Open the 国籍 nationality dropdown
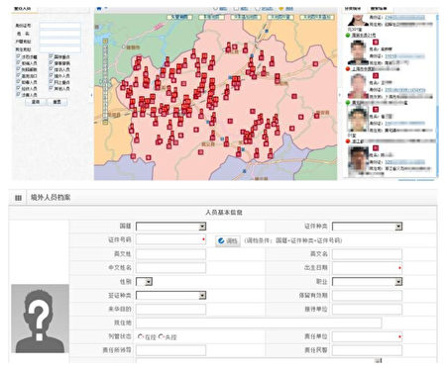Viewport: 446px width, 370px height. point(171,227)
